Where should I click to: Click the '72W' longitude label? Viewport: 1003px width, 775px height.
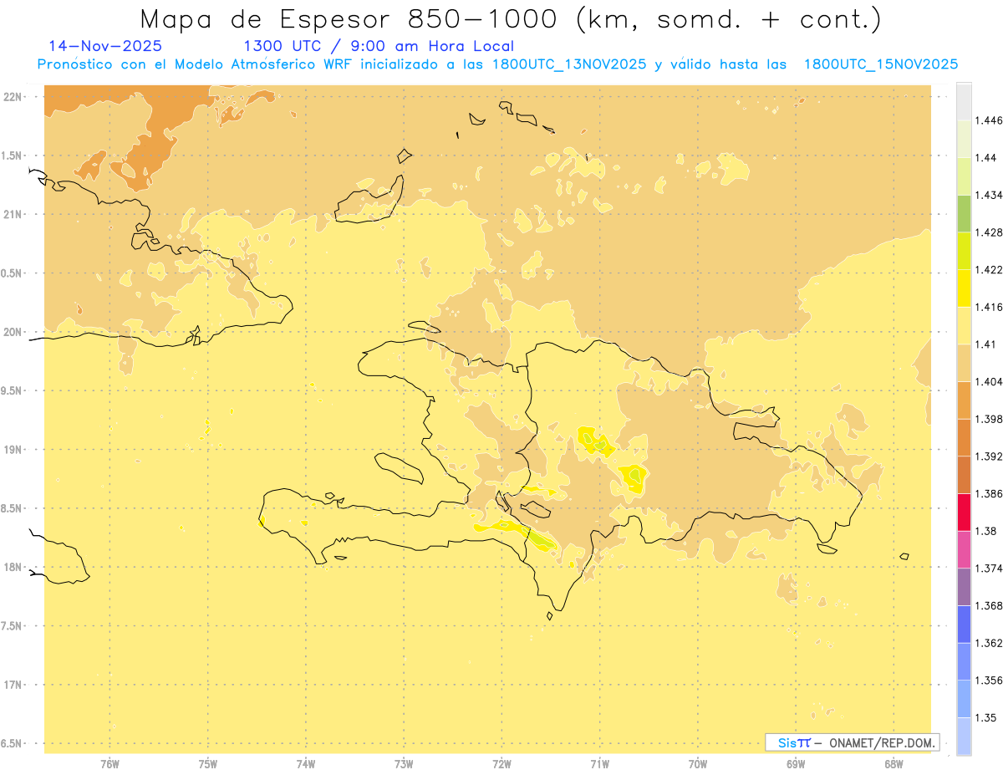tap(501, 764)
